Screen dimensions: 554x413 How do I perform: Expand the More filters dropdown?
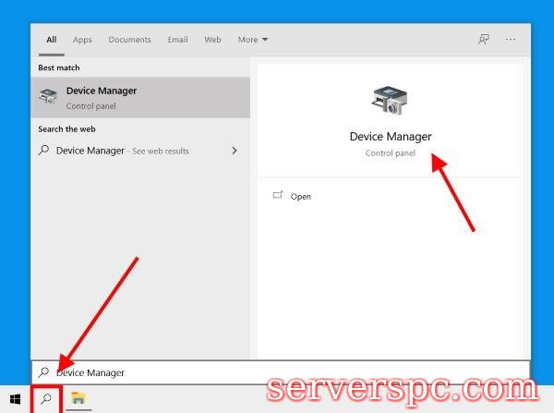tap(252, 40)
